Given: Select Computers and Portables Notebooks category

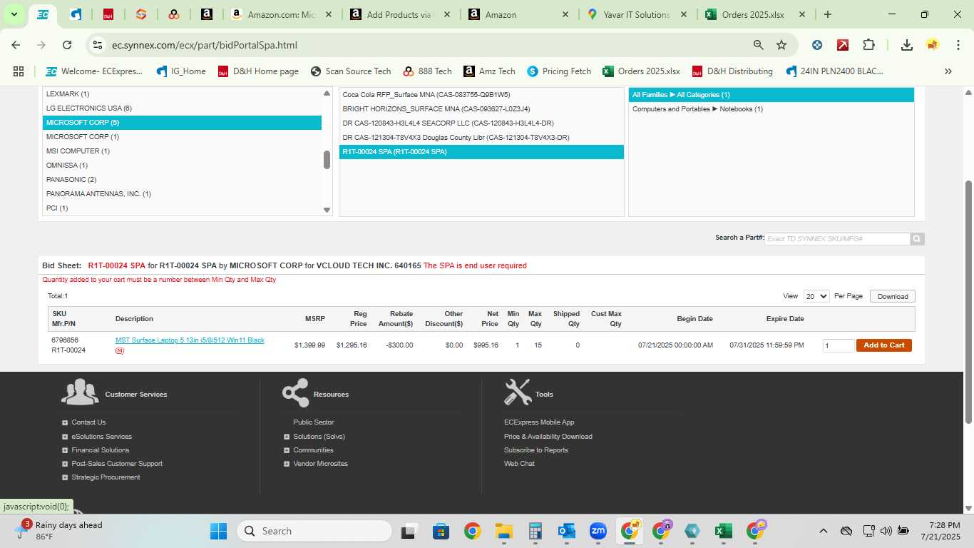Looking at the screenshot, I should 771,109.
